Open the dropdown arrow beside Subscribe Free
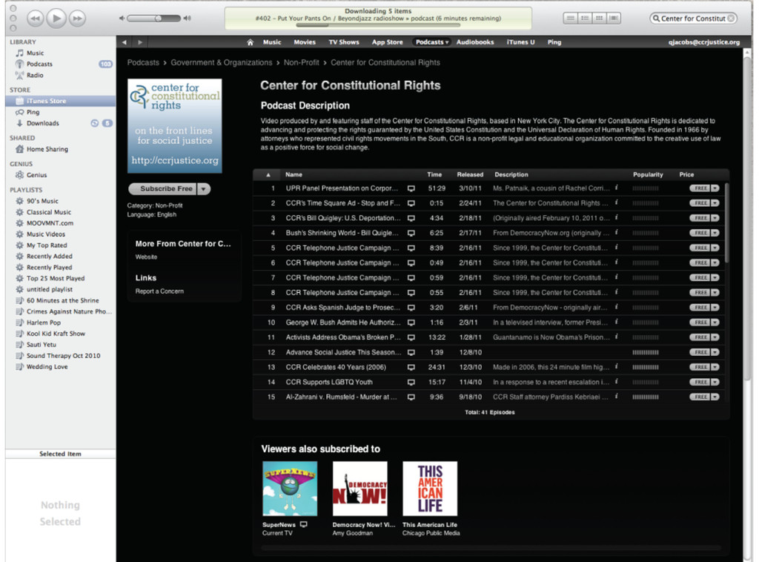This screenshot has width=759, height=562. click(204, 189)
